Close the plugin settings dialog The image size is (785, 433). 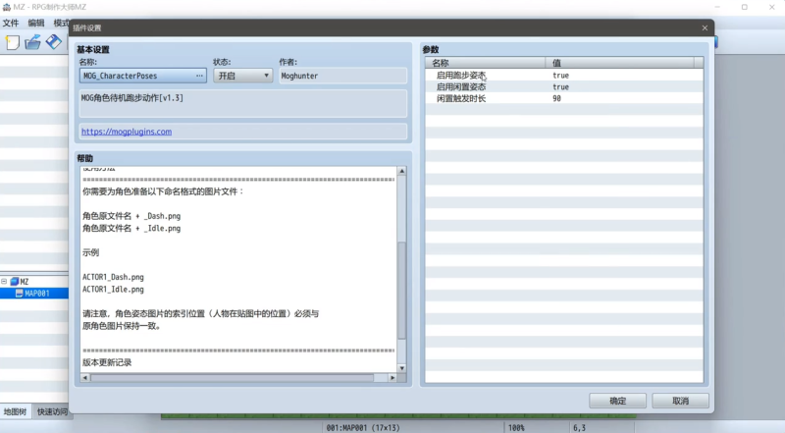coord(705,28)
